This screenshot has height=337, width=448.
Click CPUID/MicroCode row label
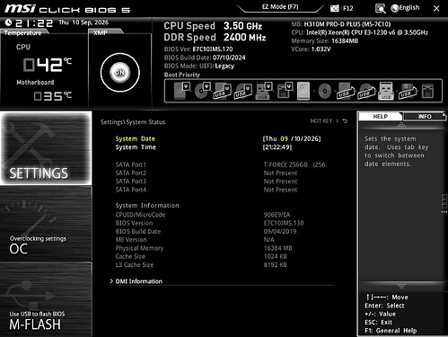pyautogui.click(x=140, y=215)
